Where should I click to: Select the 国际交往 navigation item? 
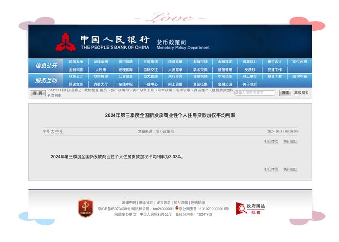(x=150, y=70)
